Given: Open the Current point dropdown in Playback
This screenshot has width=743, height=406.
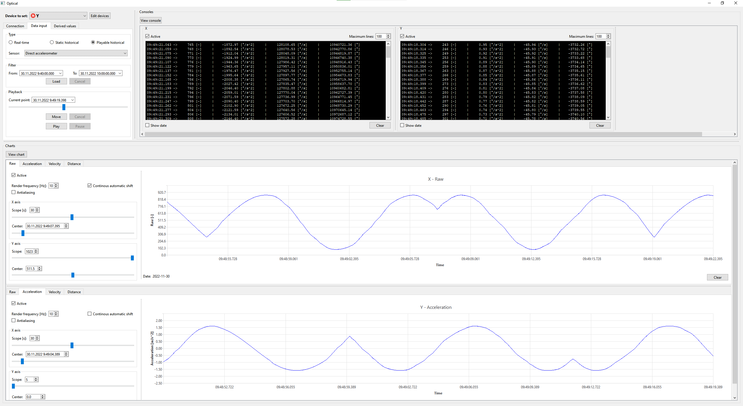Looking at the screenshot, I should click(x=73, y=100).
